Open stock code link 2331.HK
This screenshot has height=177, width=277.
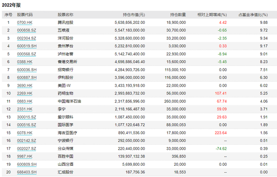point(25,109)
